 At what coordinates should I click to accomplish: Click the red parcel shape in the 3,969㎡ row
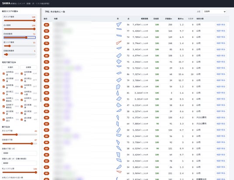119,172
